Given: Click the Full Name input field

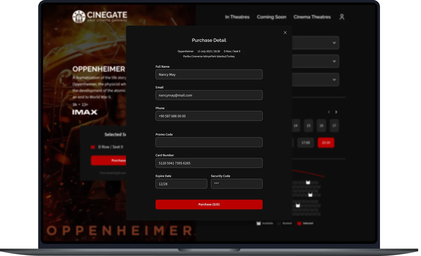Looking at the screenshot, I should pyautogui.click(x=209, y=74).
